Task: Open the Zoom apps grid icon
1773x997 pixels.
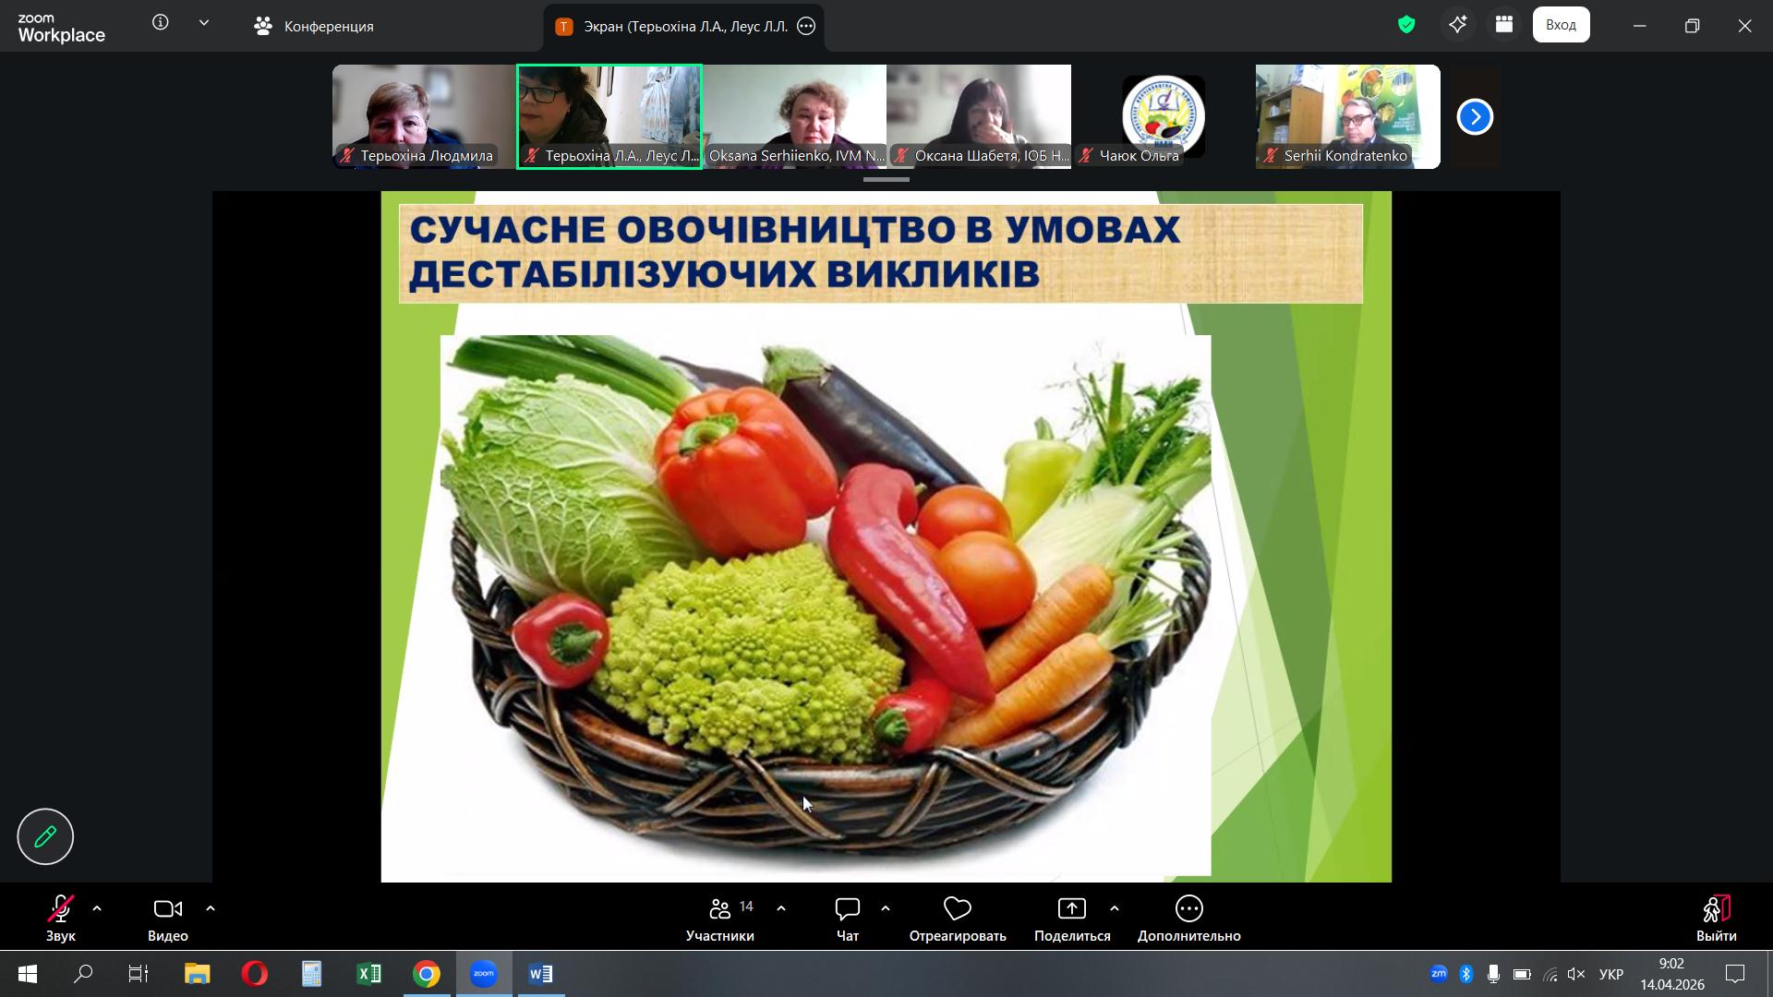Action: 1504,26
